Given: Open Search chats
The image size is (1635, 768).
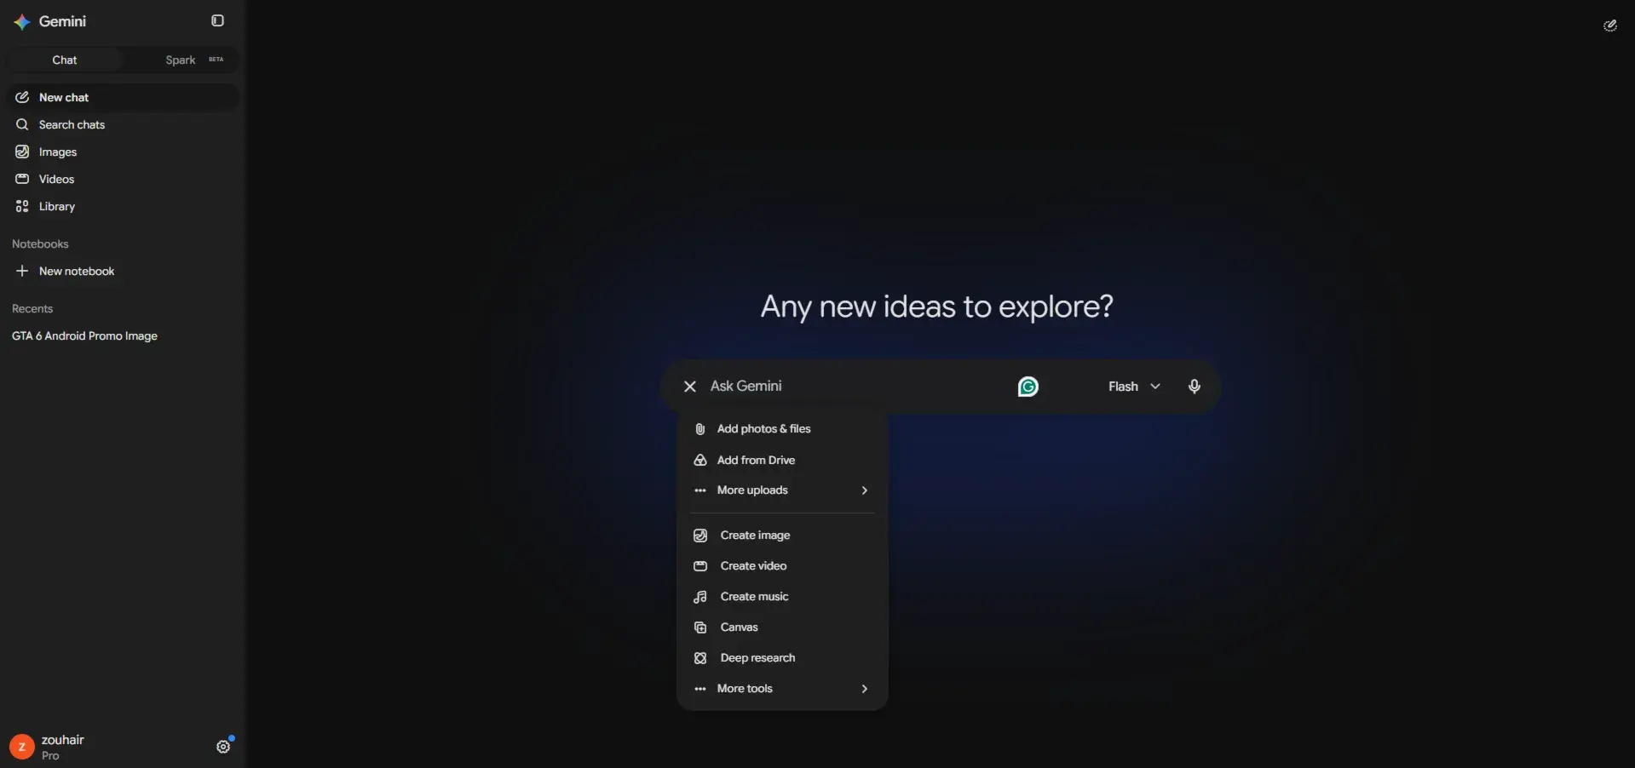Looking at the screenshot, I should tap(123, 124).
